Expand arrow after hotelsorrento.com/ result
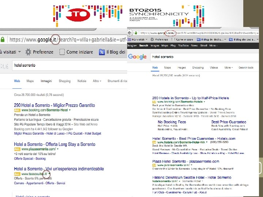 point(179,181)
